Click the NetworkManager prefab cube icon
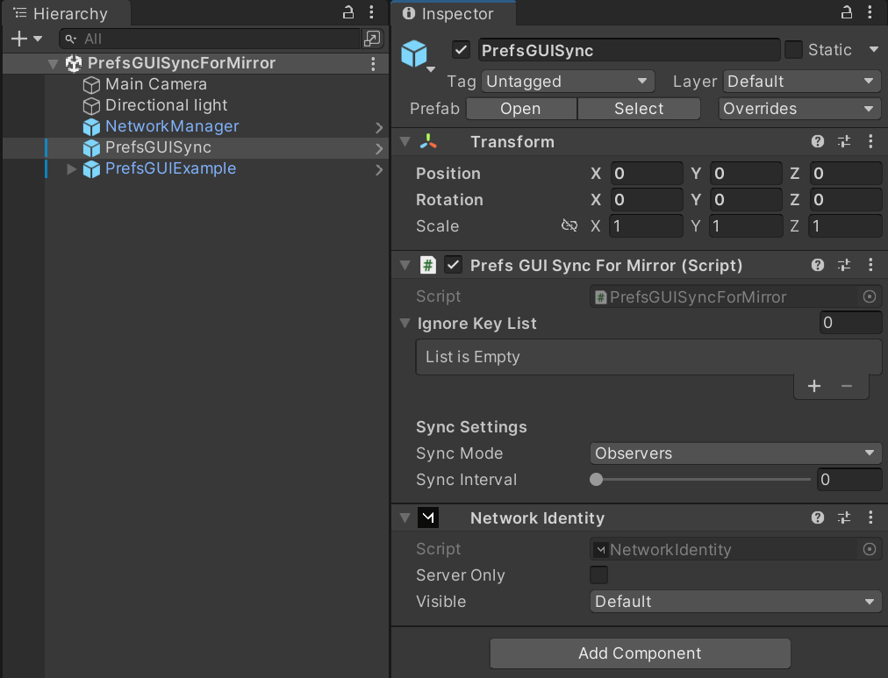Screen dimensions: 888x678 pyautogui.click(x=91, y=127)
